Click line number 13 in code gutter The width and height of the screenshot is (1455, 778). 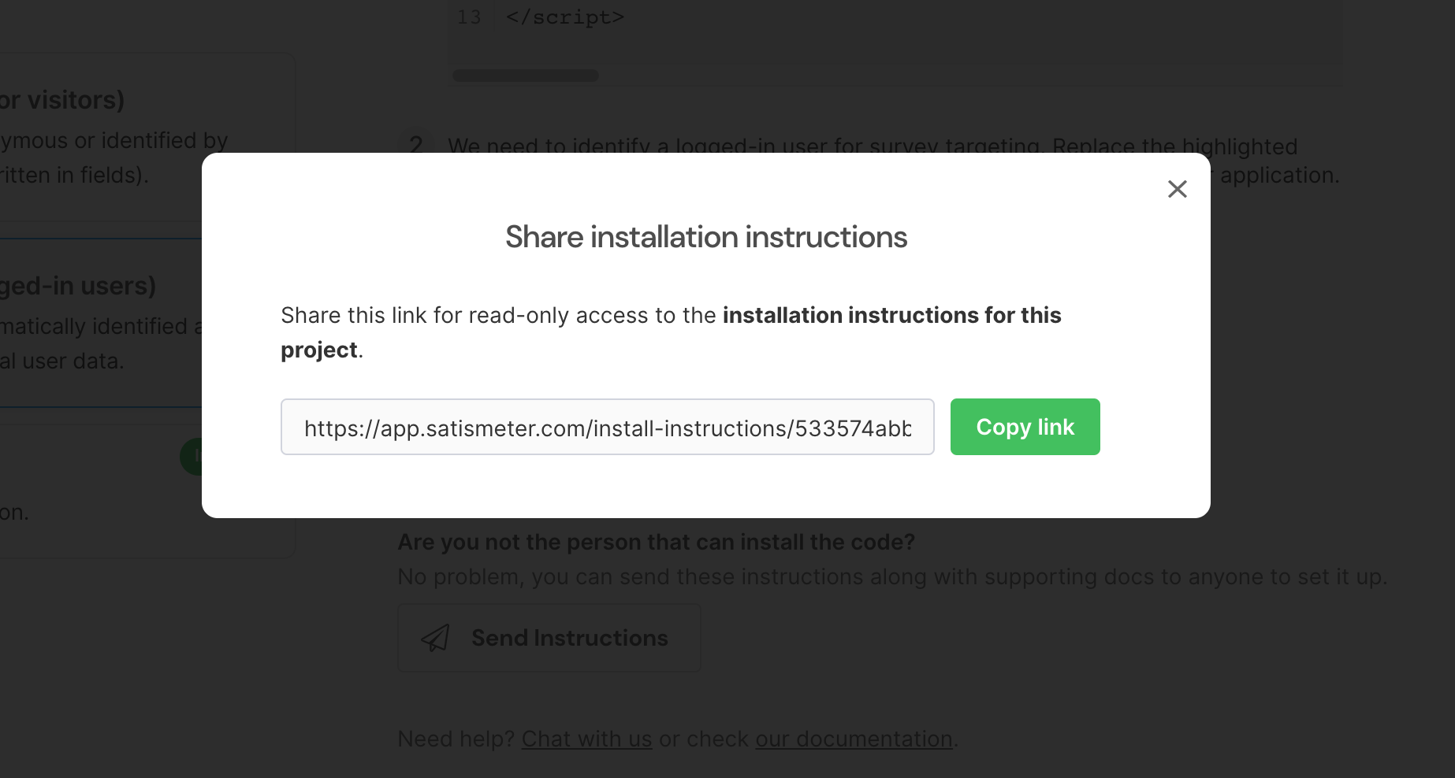coord(469,17)
